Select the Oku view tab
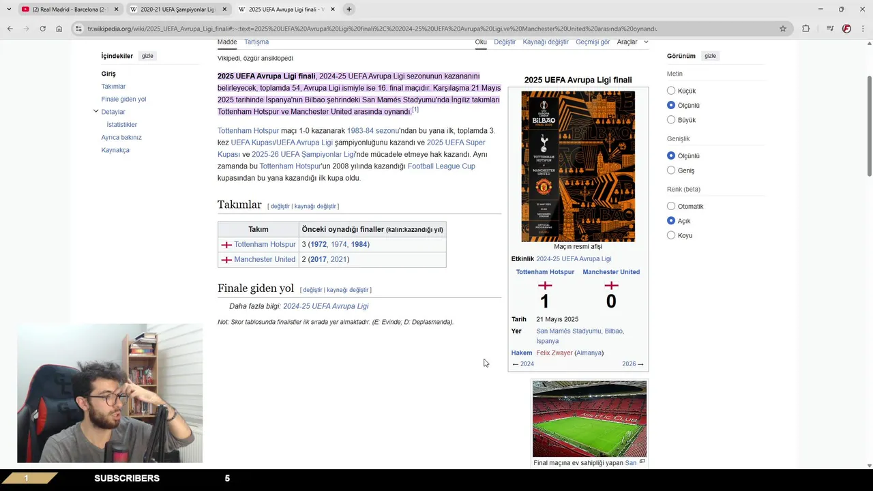 pos(481,42)
